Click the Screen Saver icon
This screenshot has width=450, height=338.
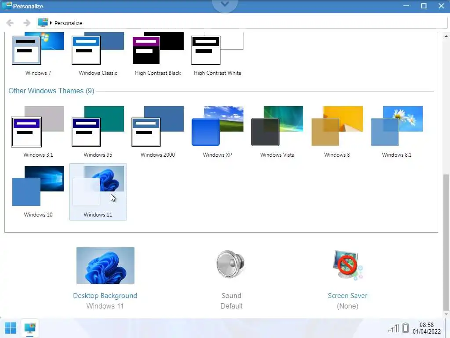pyautogui.click(x=348, y=265)
